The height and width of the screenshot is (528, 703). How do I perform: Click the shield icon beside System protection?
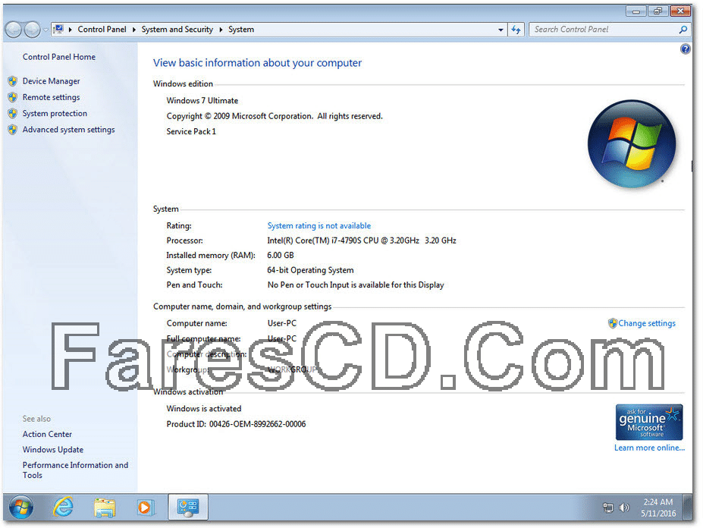point(13,114)
